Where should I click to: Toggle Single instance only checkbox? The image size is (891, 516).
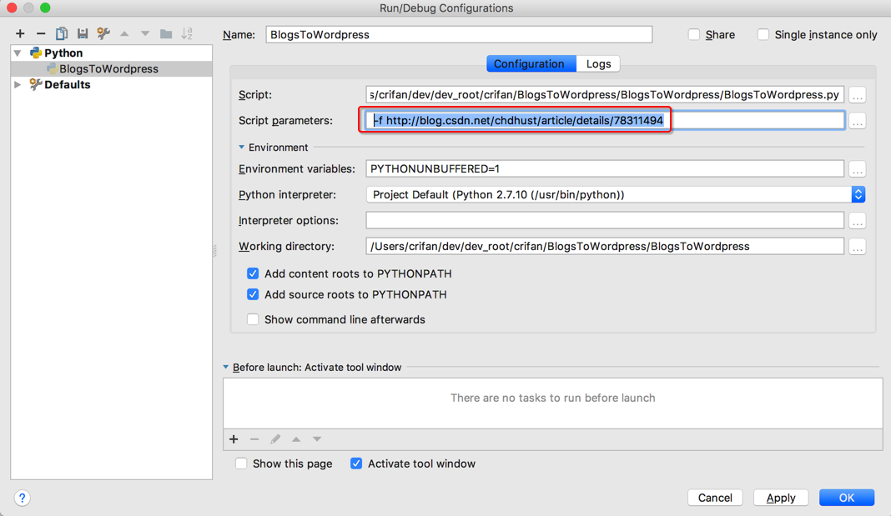(x=763, y=35)
